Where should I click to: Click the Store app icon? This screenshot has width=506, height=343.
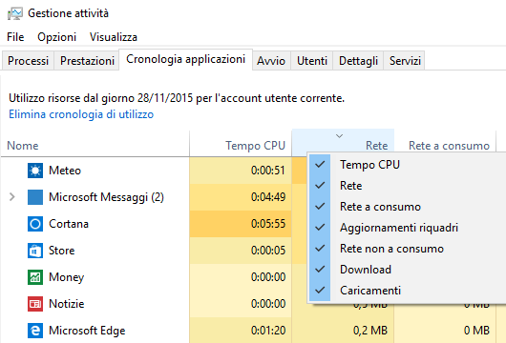(x=35, y=251)
